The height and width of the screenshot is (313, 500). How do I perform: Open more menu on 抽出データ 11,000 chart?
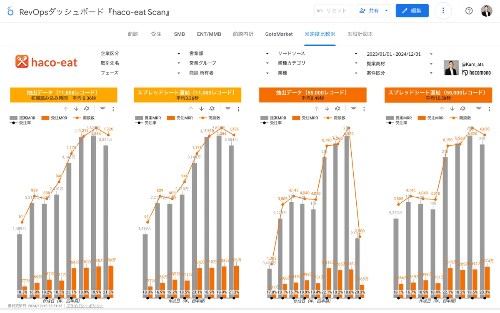[113, 109]
